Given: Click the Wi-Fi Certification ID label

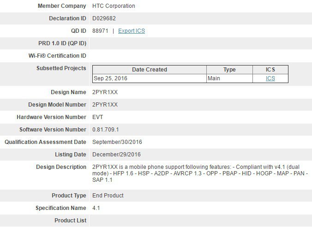Looking at the screenshot, I should [x=57, y=56].
